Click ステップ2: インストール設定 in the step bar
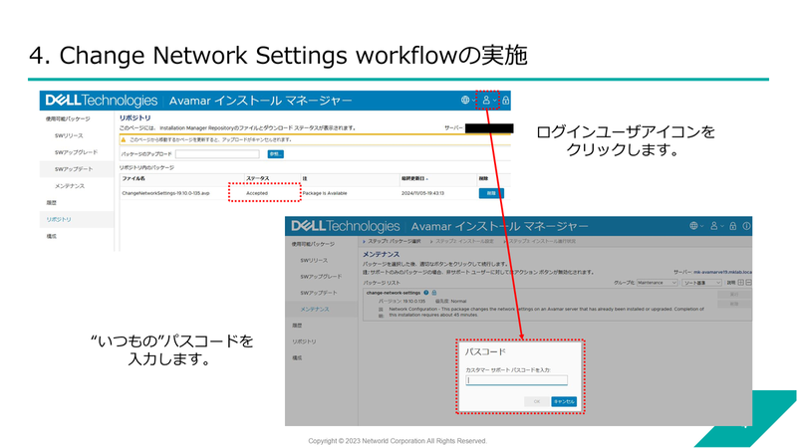This screenshot has width=797, height=448. pyautogui.click(x=464, y=241)
